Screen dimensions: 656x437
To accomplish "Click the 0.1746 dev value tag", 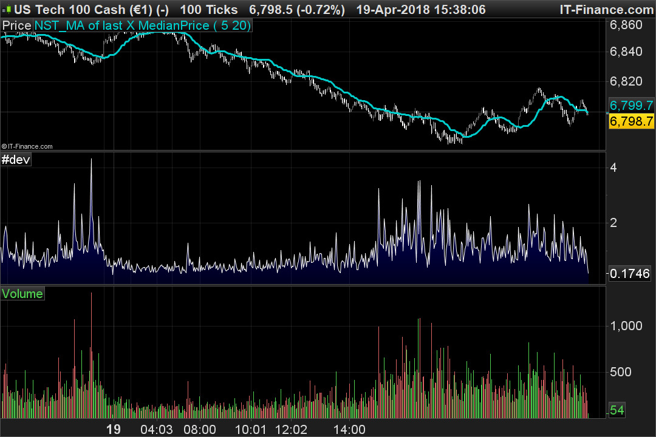I will pyautogui.click(x=630, y=274).
